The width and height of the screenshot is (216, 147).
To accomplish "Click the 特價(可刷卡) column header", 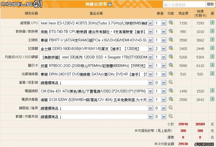I will point(200,14).
